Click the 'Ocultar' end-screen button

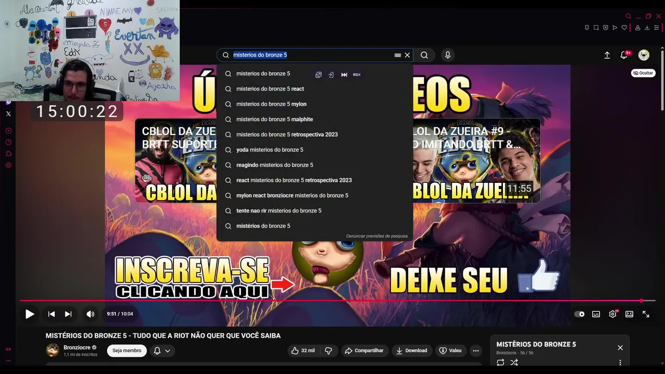point(643,73)
